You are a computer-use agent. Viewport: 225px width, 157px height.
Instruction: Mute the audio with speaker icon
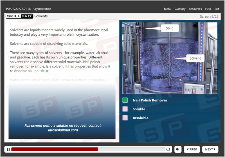178,149
